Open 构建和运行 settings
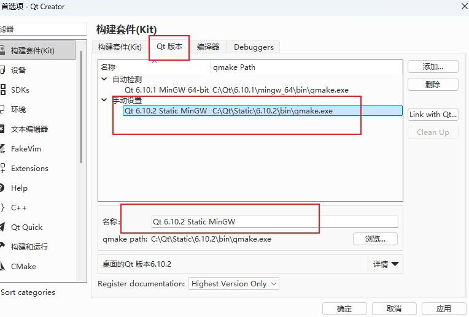 tap(29, 246)
